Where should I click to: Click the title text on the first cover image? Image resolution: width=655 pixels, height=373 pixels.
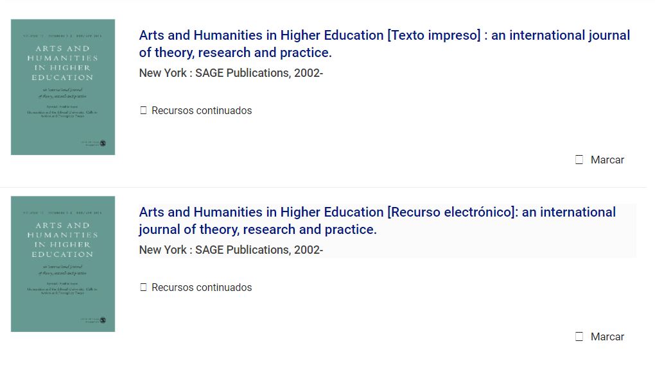[x=63, y=63]
